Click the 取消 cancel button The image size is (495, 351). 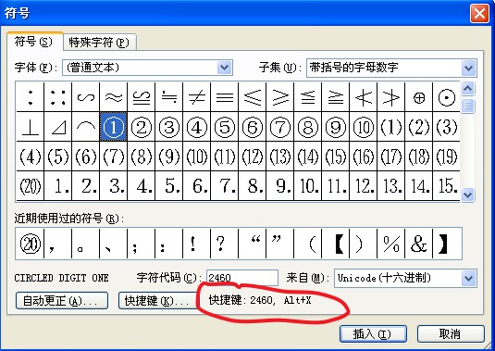point(451,333)
